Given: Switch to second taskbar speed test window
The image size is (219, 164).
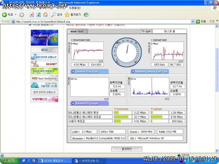Looking at the screenshot, I should (x=89, y=161).
